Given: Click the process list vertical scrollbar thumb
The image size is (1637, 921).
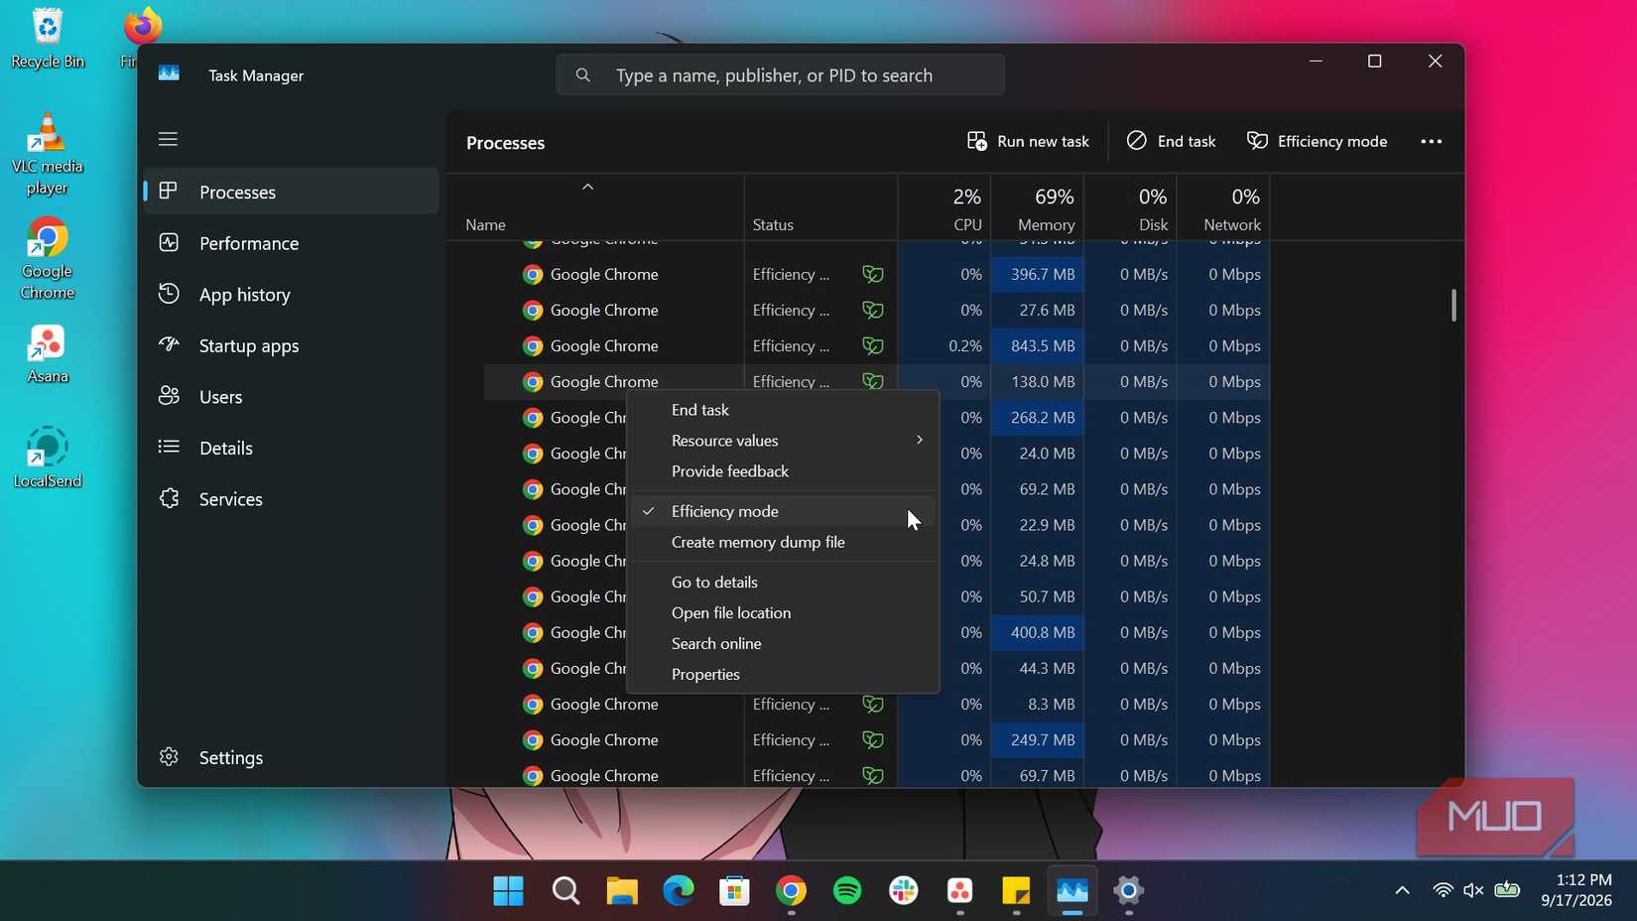Looking at the screenshot, I should tap(1453, 306).
